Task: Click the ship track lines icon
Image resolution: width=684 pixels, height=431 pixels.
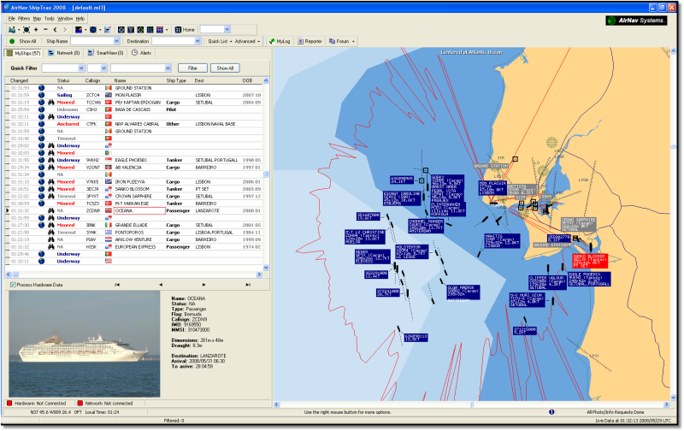Action: pyautogui.click(x=108, y=30)
